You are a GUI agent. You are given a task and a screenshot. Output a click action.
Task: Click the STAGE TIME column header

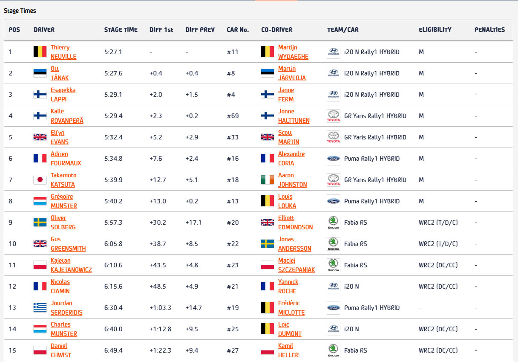[121, 30]
